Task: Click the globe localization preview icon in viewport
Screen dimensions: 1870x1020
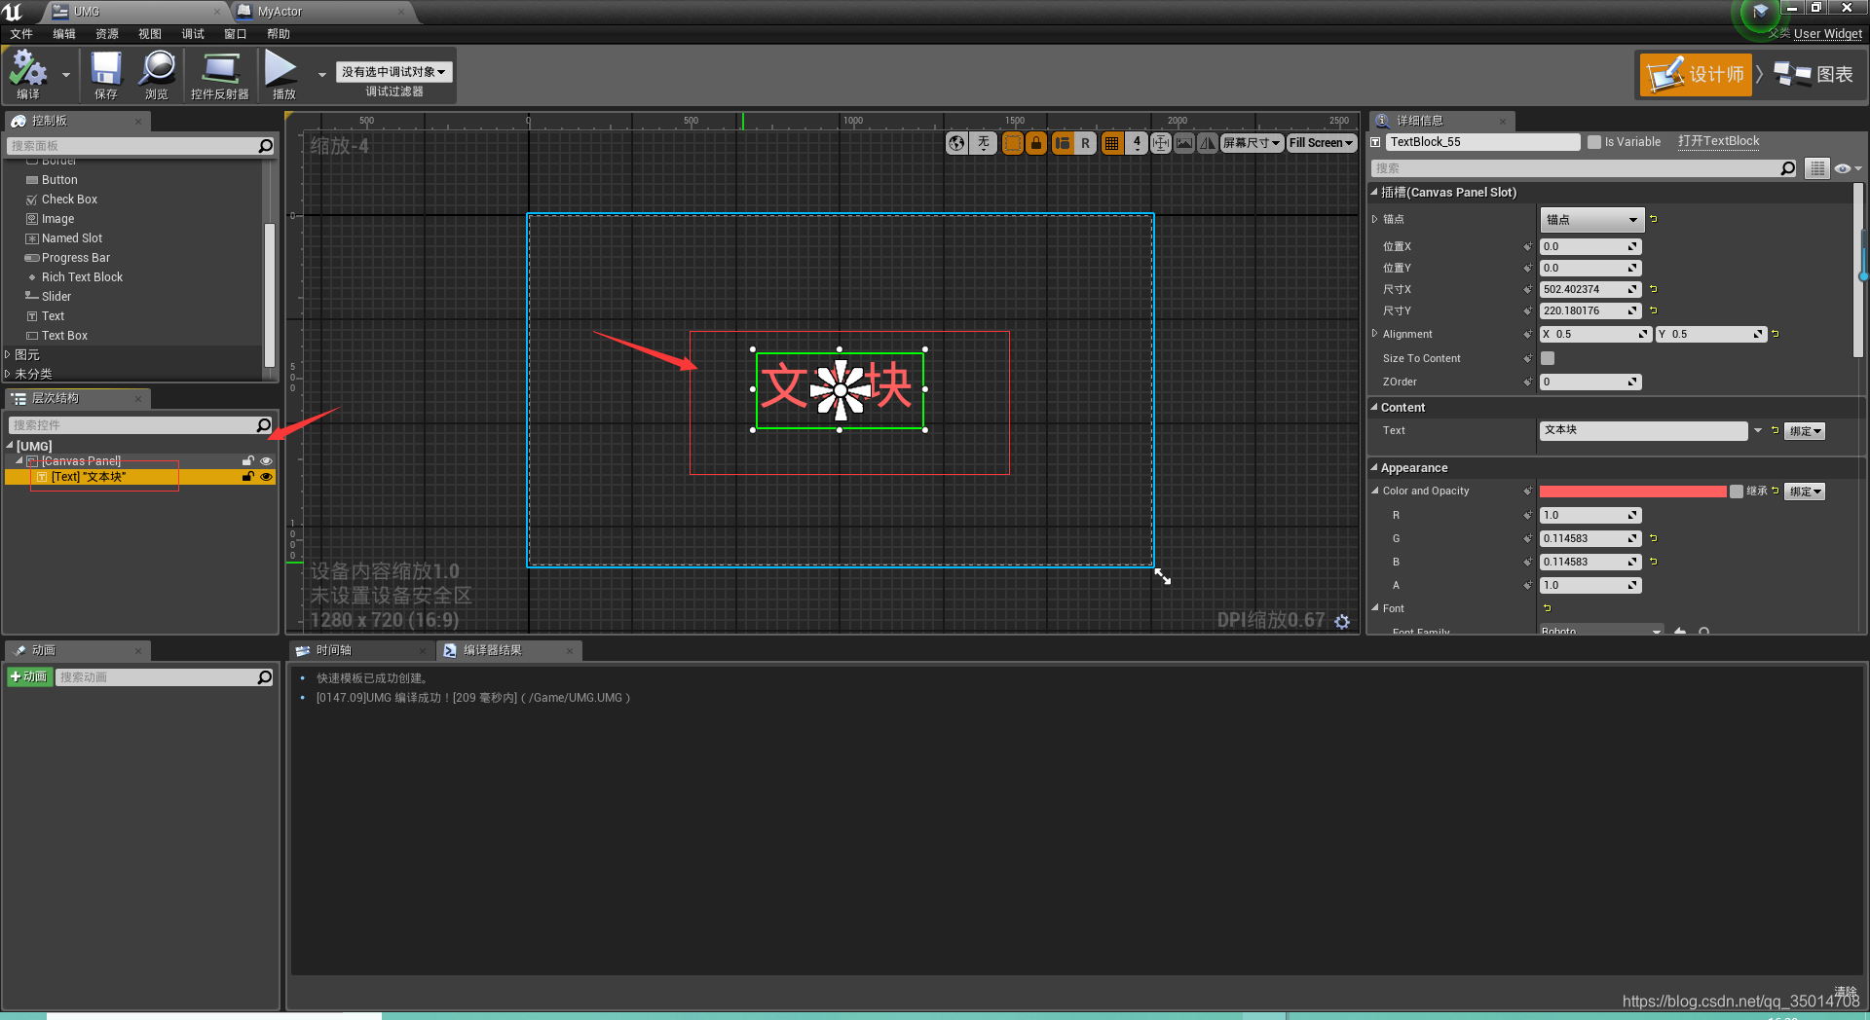Action: click(957, 143)
